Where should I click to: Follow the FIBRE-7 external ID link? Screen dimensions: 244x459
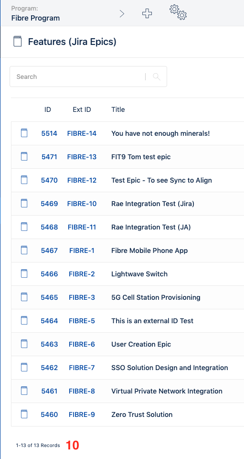tap(82, 368)
